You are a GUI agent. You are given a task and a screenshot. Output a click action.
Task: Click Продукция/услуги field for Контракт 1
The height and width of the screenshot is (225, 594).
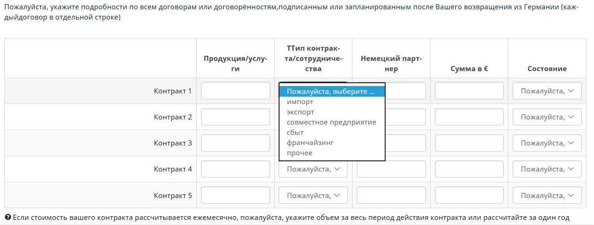coord(235,91)
